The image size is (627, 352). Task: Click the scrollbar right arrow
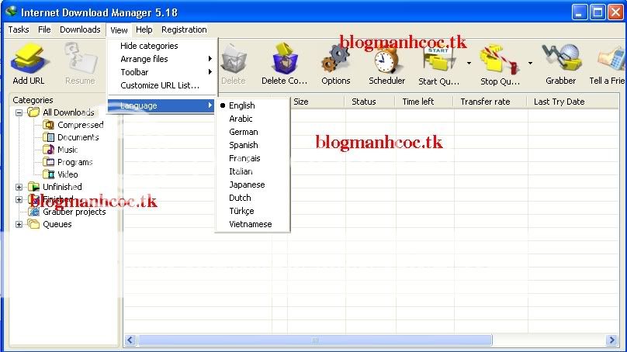coord(611,340)
